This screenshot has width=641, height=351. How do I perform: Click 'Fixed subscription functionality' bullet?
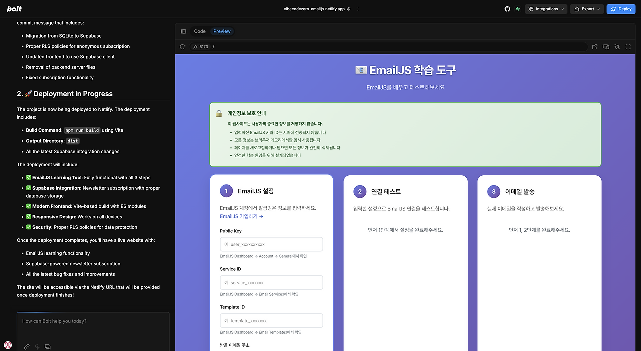[x=60, y=78]
